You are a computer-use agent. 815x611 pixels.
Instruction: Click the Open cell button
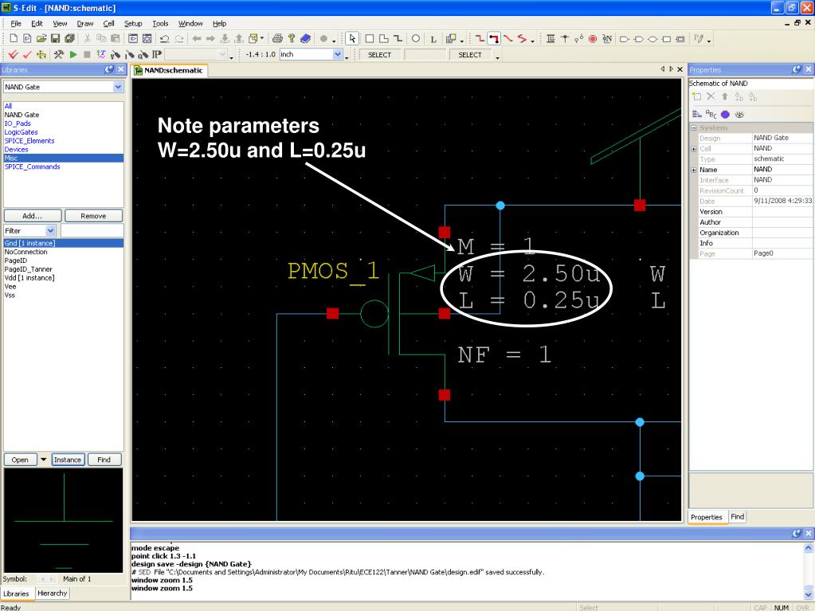click(20, 460)
